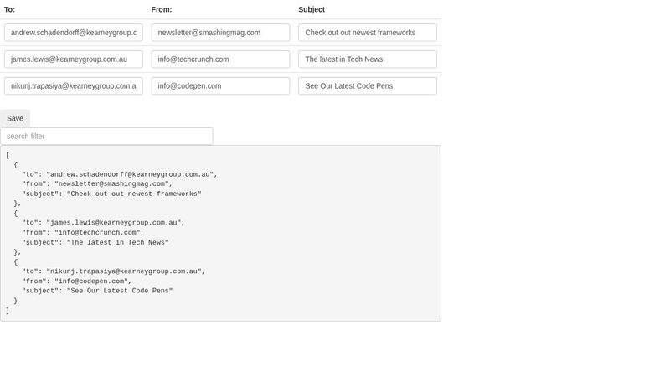Click the JSON line with Tech News subject

click(x=95, y=243)
